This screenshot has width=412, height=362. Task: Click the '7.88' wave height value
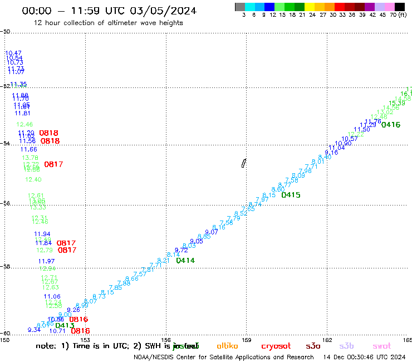pyautogui.click(x=124, y=283)
